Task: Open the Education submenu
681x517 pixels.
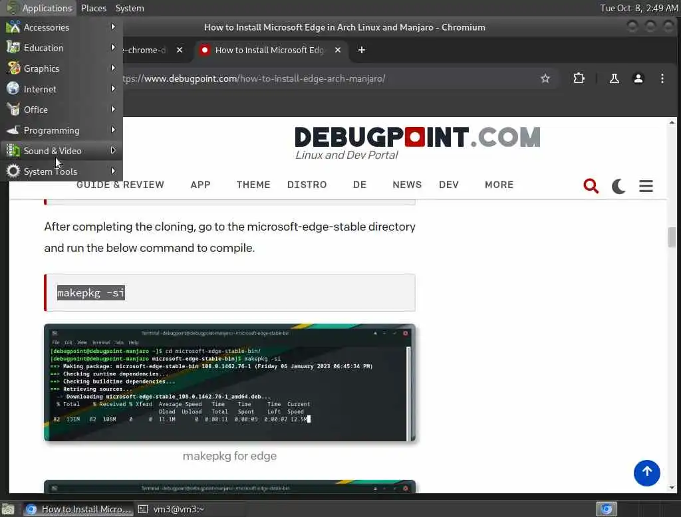Action: click(x=61, y=48)
